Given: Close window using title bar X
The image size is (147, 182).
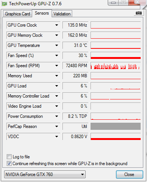Looking at the screenshot, I should pos(137,2).
